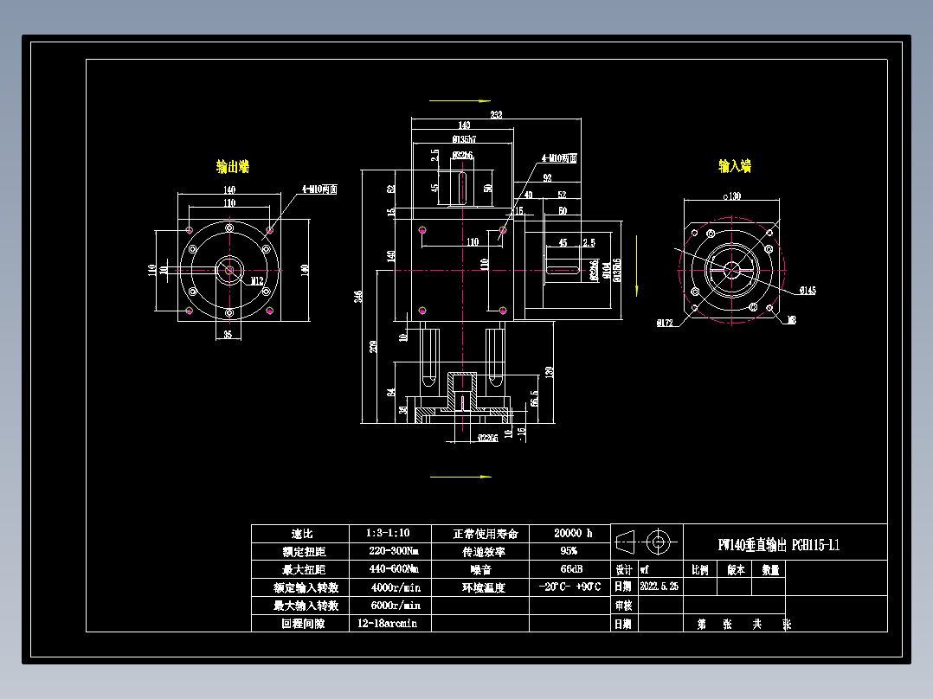Screen dimensions: 933x699
Task: Click the truncated cone projection icon in title block
Action: pyautogui.click(x=624, y=542)
